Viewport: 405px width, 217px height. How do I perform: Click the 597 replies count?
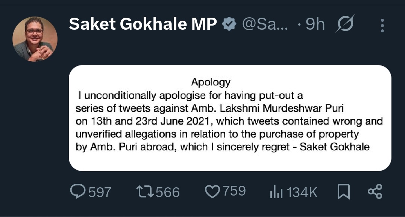[100, 192]
